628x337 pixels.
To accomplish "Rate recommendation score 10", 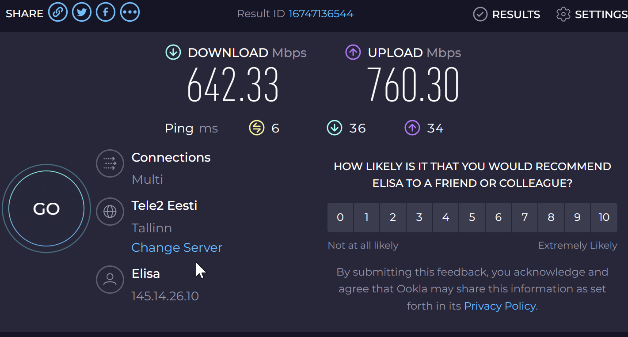I will (x=604, y=217).
